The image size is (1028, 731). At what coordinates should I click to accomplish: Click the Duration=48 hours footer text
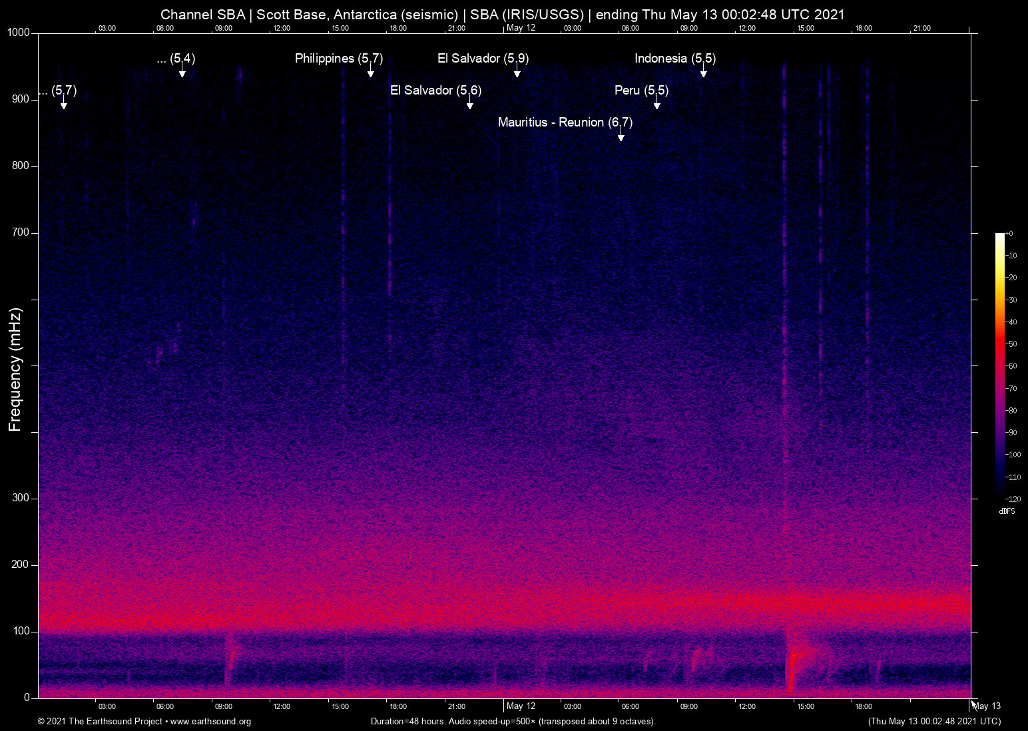(x=513, y=722)
